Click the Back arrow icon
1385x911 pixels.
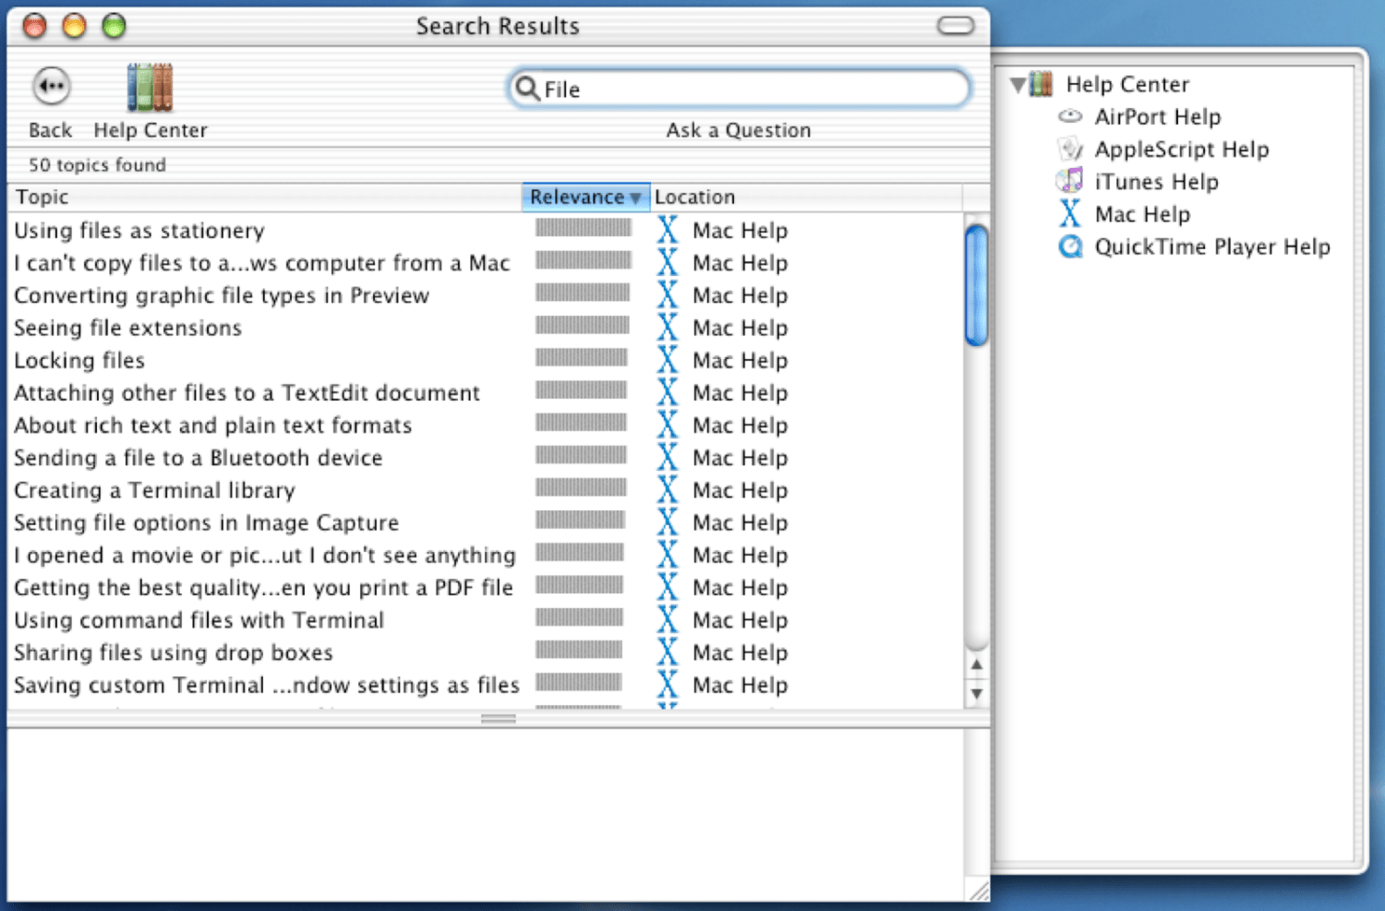[52, 87]
